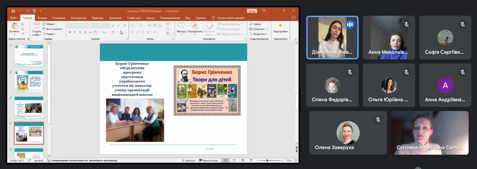477x169 pixels.
Task: Click the Надстройки add-ins icon
Action: click(280, 28)
